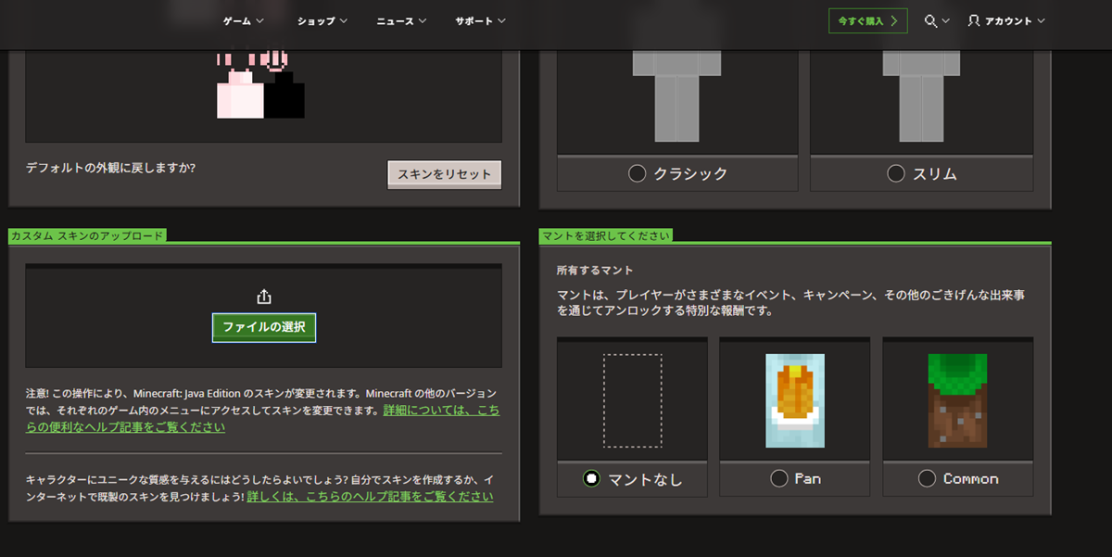Click the スキンをリセット button

pos(445,174)
